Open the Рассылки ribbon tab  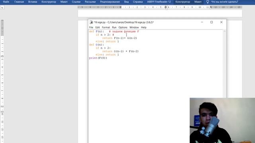coord(90,2)
